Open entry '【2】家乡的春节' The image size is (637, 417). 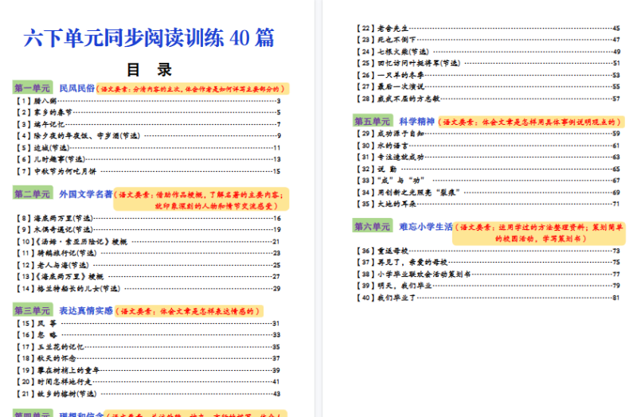[148, 112]
